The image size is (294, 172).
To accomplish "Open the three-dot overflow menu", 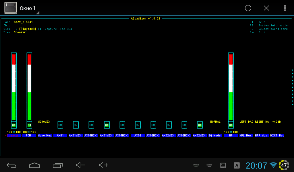I will click(x=285, y=8).
